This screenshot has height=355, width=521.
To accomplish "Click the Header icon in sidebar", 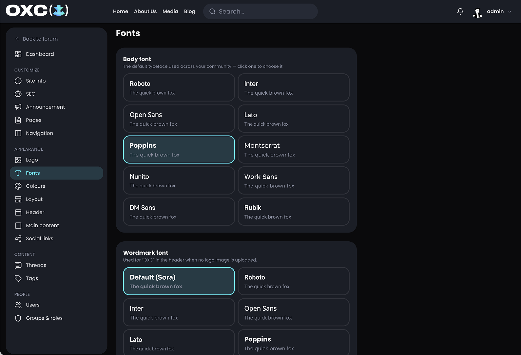I will [x=18, y=213].
